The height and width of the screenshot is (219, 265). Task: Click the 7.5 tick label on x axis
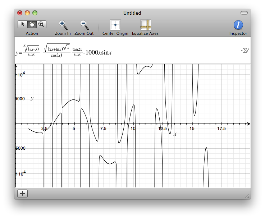point(103,129)
